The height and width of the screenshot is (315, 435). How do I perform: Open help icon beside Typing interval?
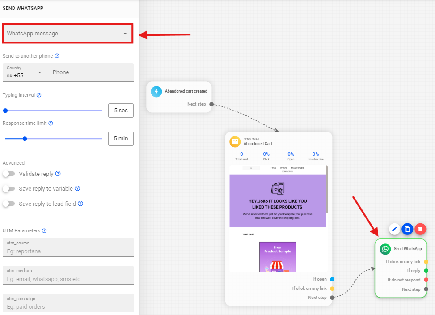tap(39, 95)
